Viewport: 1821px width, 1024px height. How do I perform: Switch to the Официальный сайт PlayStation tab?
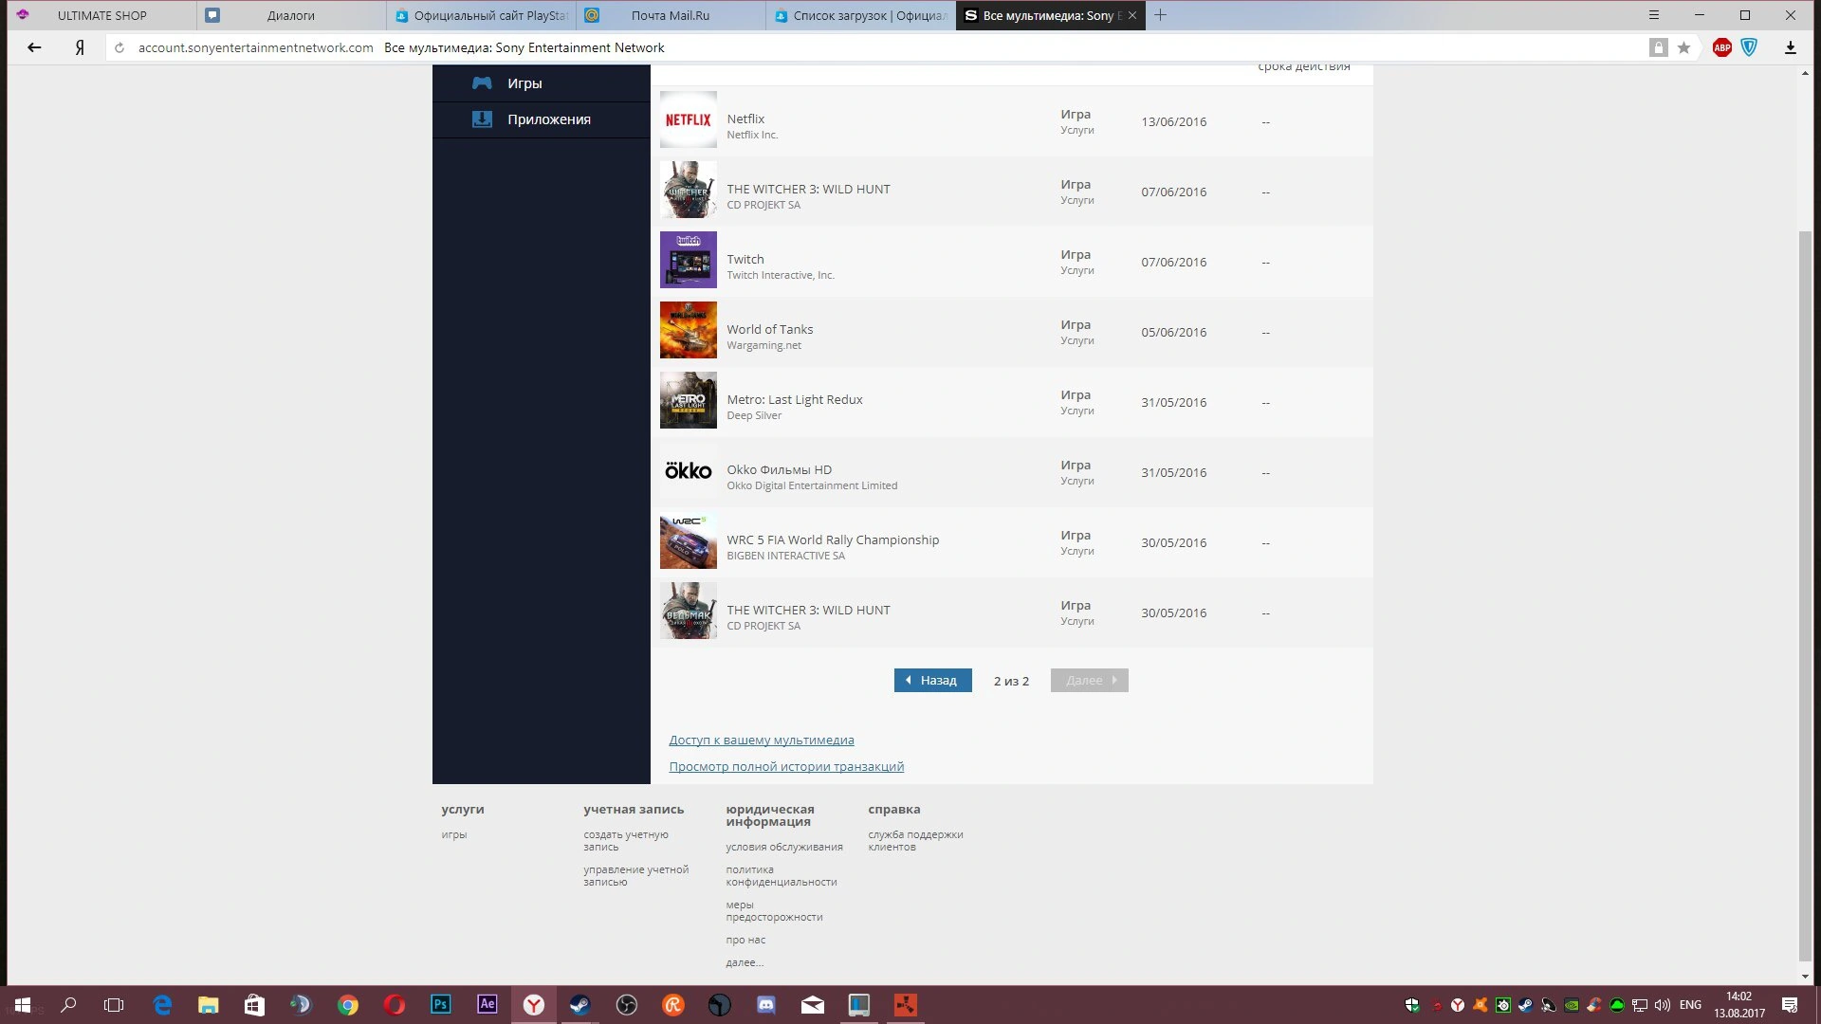(x=481, y=15)
